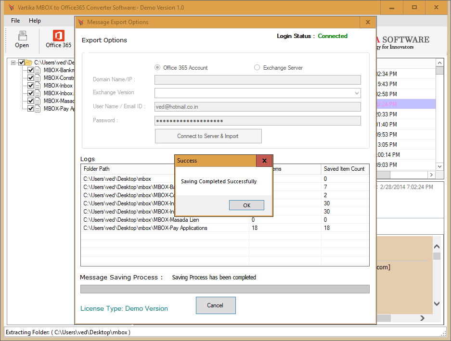Viewport: 451px width, 341px height.
Task: Select the highlighted 2:24 PM message row
Action: (x=406, y=104)
